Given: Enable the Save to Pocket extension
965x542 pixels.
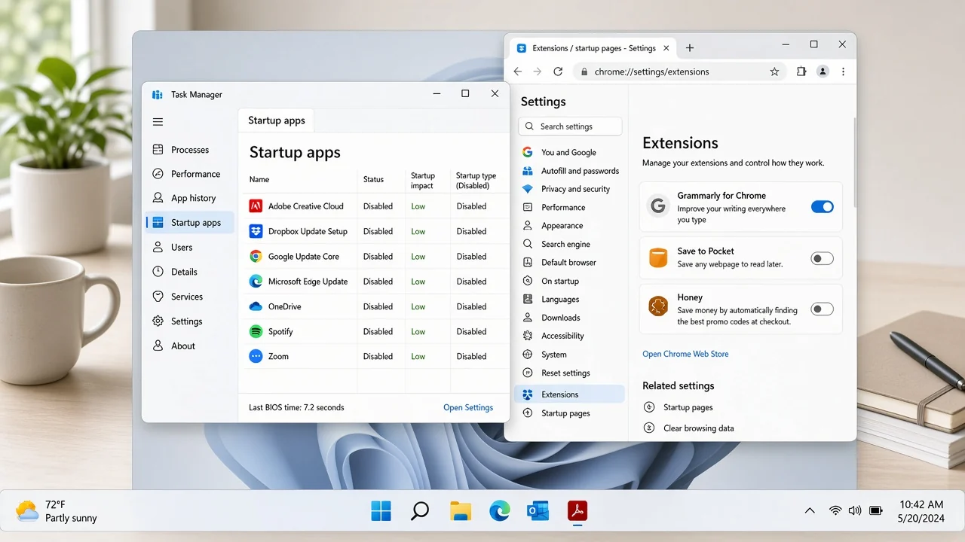Looking at the screenshot, I should click(x=822, y=259).
